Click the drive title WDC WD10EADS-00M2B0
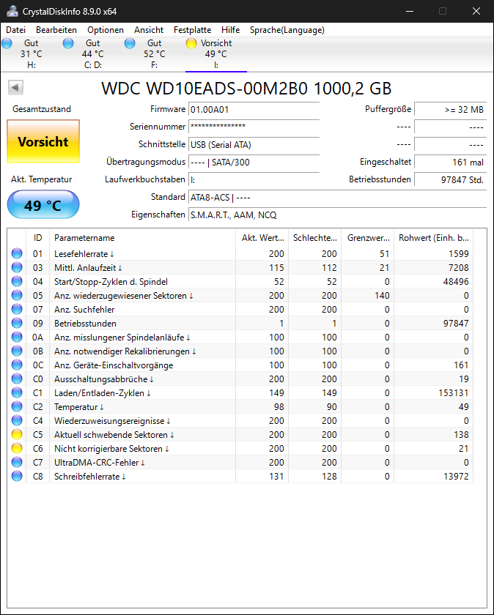 click(246, 89)
